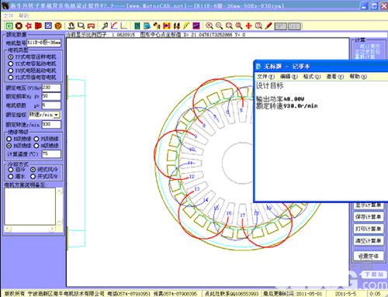Click the red-rimmed zoom window magnifier icon
388x297 pixels.
pyautogui.click(x=229, y=26)
